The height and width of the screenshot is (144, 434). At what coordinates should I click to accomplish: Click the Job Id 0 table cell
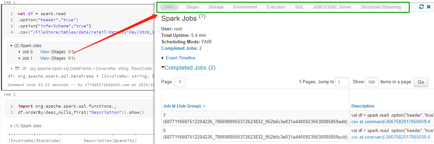click(255, 134)
